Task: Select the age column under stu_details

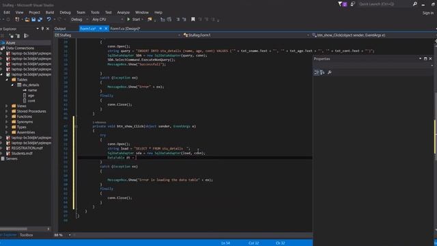Action: (x=31, y=96)
